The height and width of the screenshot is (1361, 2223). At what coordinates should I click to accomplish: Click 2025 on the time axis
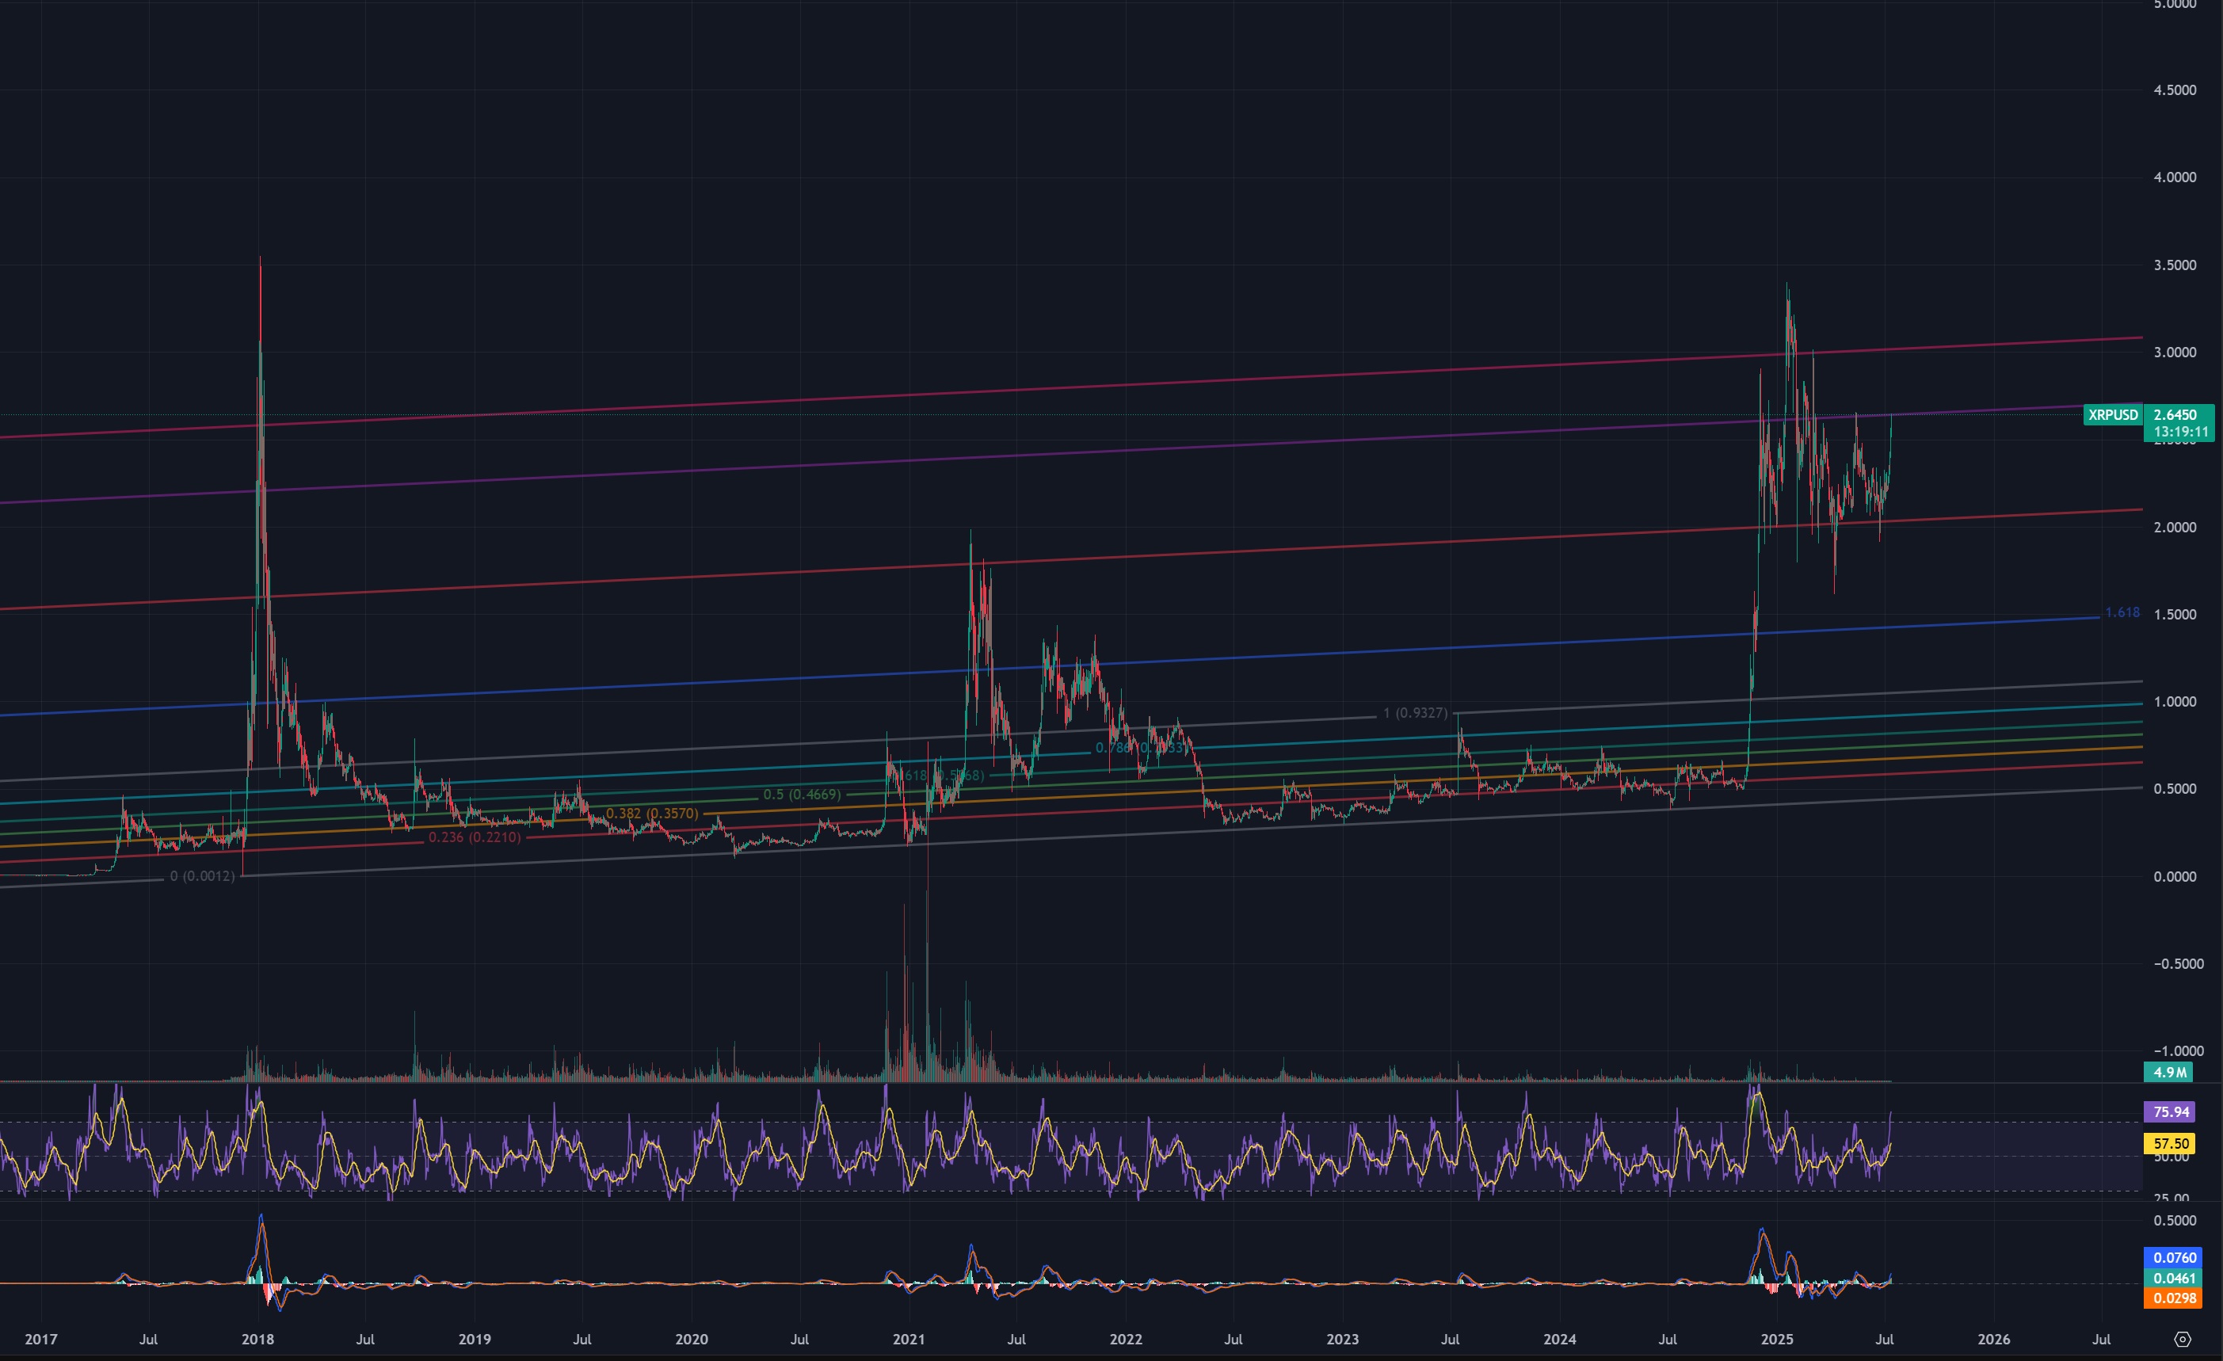1777,1340
